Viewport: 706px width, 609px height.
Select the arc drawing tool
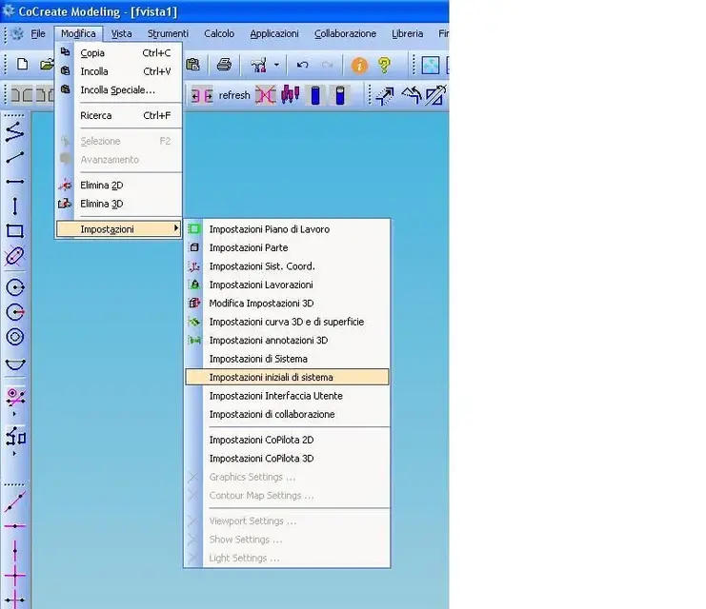pyautogui.click(x=15, y=363)
